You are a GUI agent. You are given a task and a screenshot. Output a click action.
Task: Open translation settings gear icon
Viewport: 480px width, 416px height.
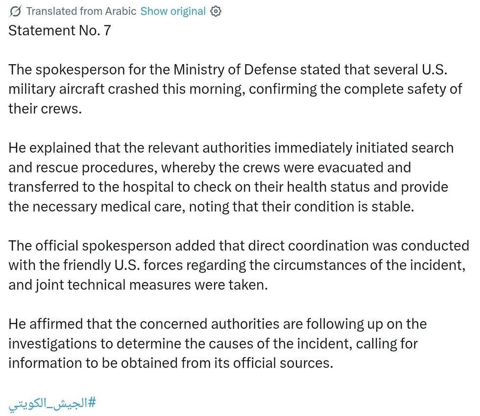(x=216, y=11)
